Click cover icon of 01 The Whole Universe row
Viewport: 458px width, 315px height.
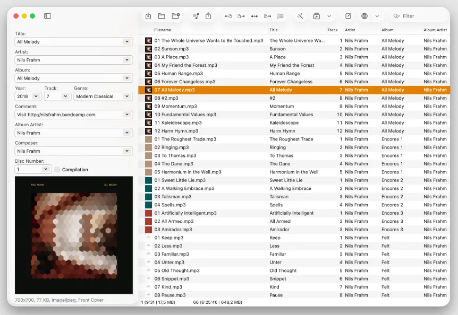pyautogui.click(x=148, y=40)
